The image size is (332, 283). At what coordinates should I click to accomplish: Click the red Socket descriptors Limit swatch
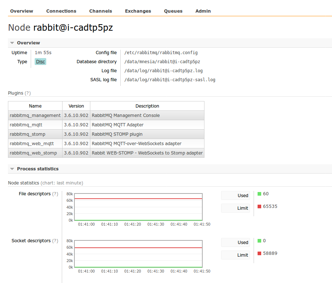(x=259, y=253)
